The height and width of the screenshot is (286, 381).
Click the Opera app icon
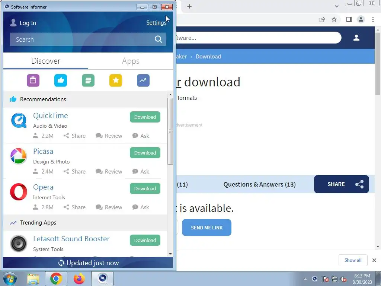(19, 192)
